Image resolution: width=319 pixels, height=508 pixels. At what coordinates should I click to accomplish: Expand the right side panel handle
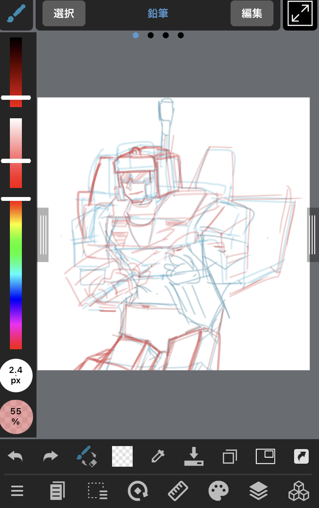[x=313, y=234]
